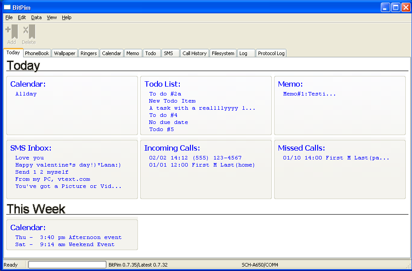Open 'A task with a realllyyyy l...' item
Image resolution: width=412 pixels, height=271 pixels.
202,108
